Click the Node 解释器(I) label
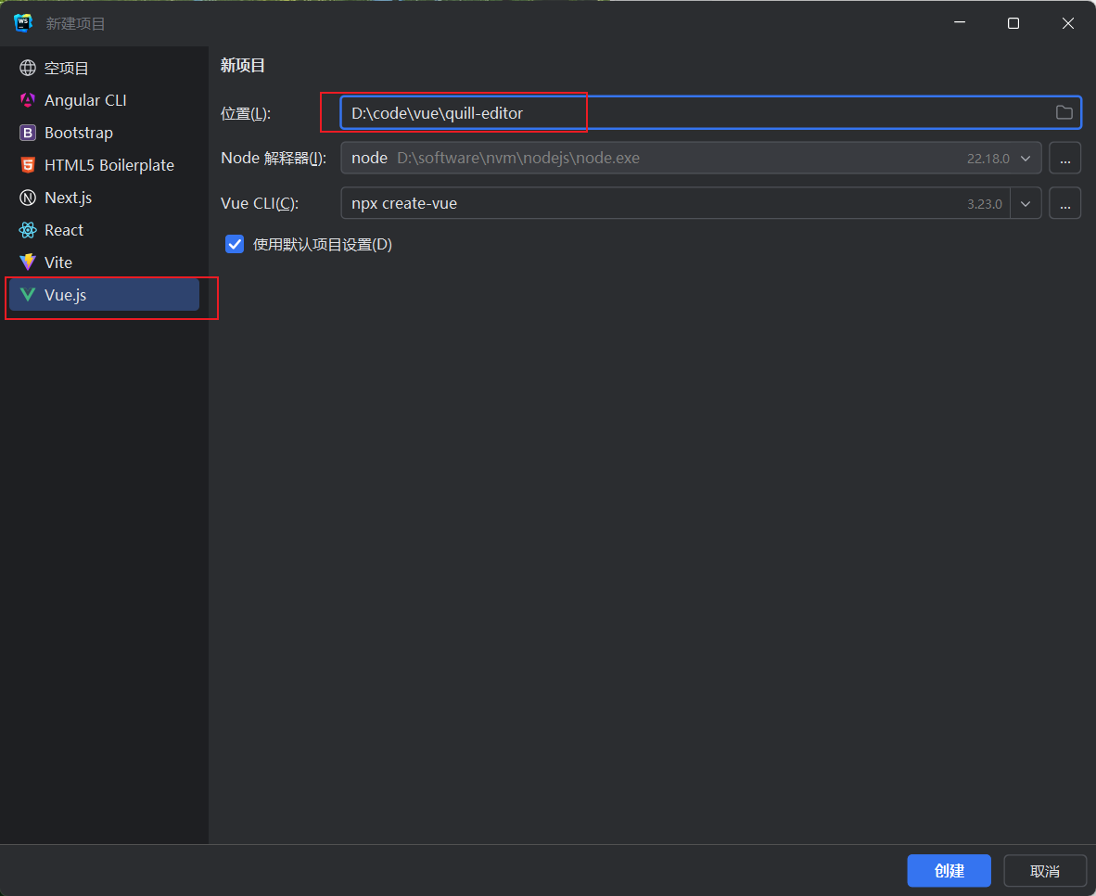Image resolution: width=1096 pixels, height=896 pixels. [274, 158]
